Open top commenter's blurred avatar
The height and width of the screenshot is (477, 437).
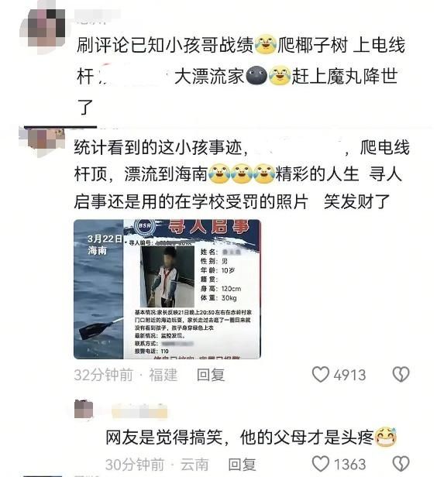pyautogui.click(x=43, y=28)
